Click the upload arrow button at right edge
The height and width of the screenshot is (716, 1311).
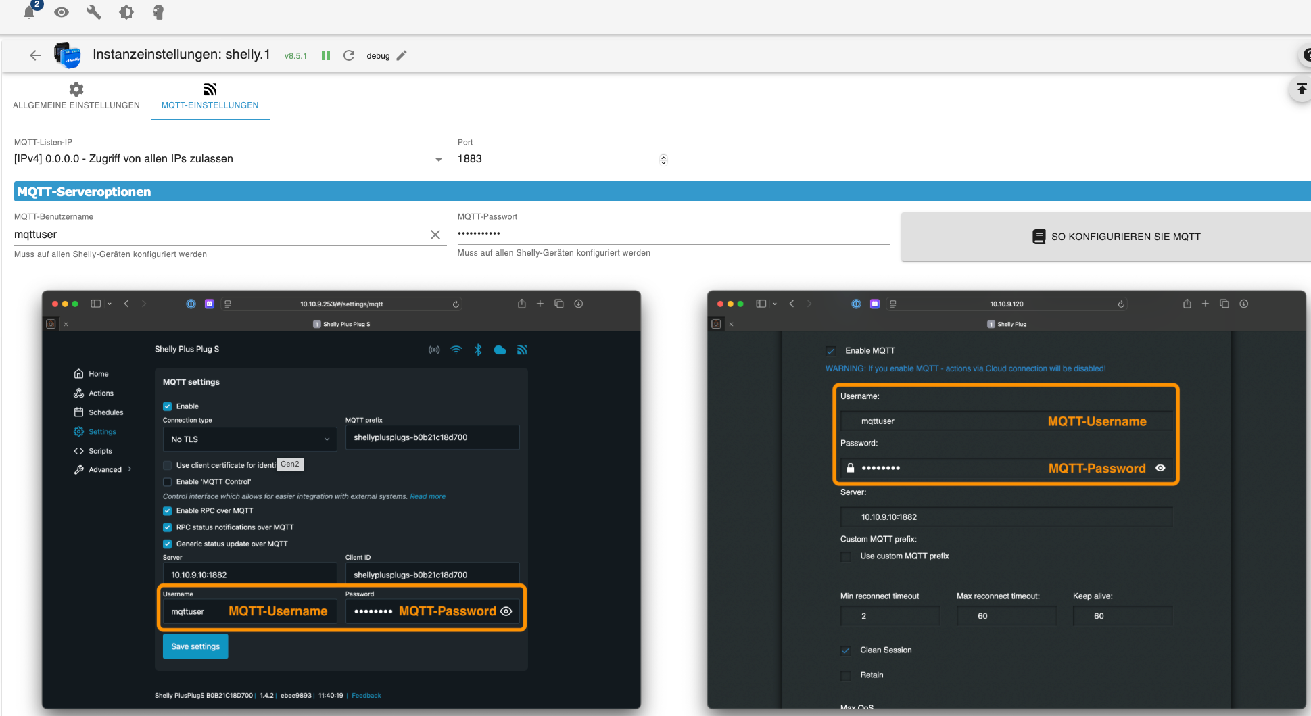pyautogui.click(x=1301, y=89)
